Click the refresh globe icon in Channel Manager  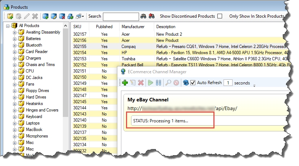(186, 83)
